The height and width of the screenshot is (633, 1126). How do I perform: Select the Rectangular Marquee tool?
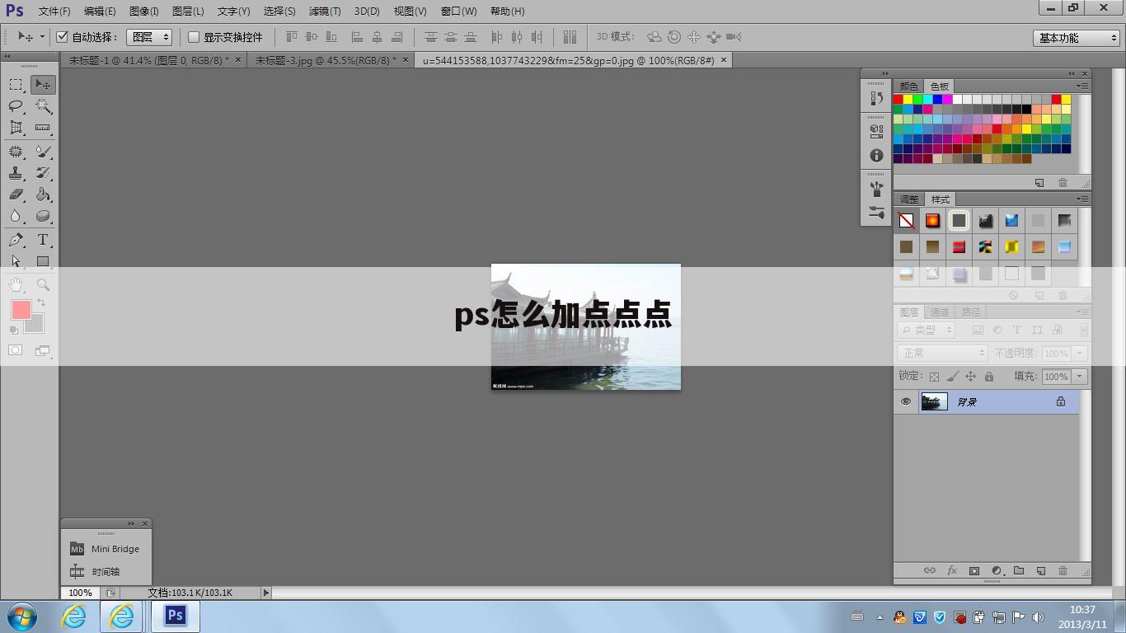(x=16, y=85)
